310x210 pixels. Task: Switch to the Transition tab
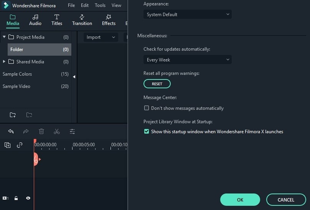(82, 20)
